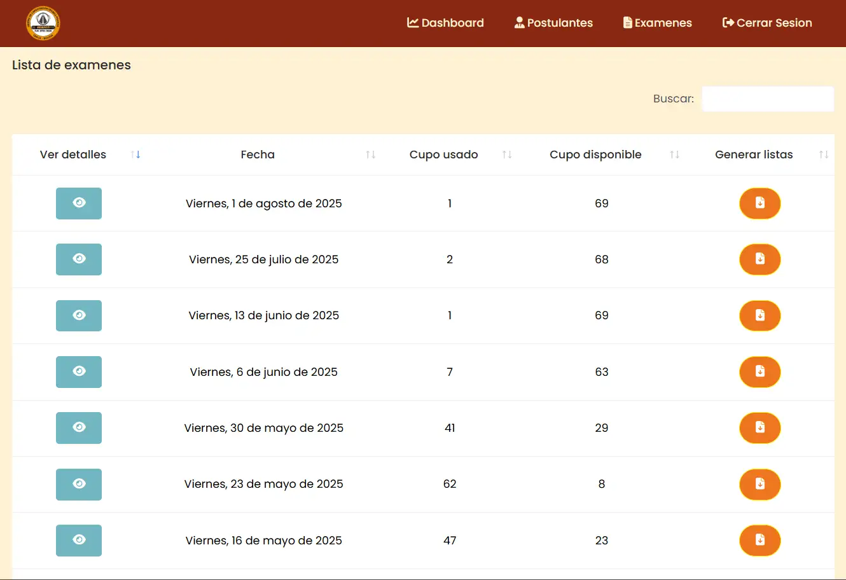Select date text 'Viernes, 6 de junio de 2025'

(264, 372)
